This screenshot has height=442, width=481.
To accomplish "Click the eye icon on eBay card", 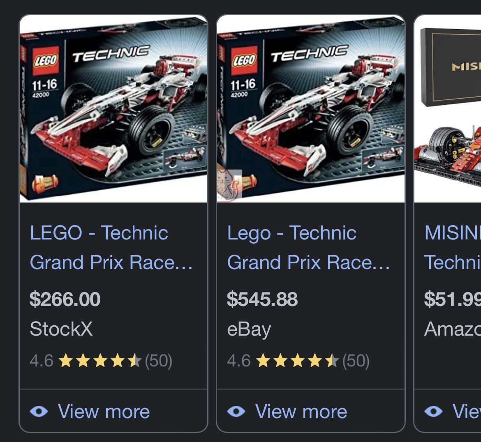I will (236, 411).
